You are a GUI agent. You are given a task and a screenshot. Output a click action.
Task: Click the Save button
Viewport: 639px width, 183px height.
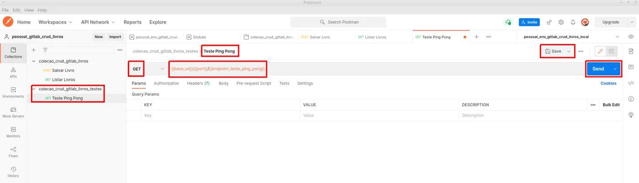[553, 51]
